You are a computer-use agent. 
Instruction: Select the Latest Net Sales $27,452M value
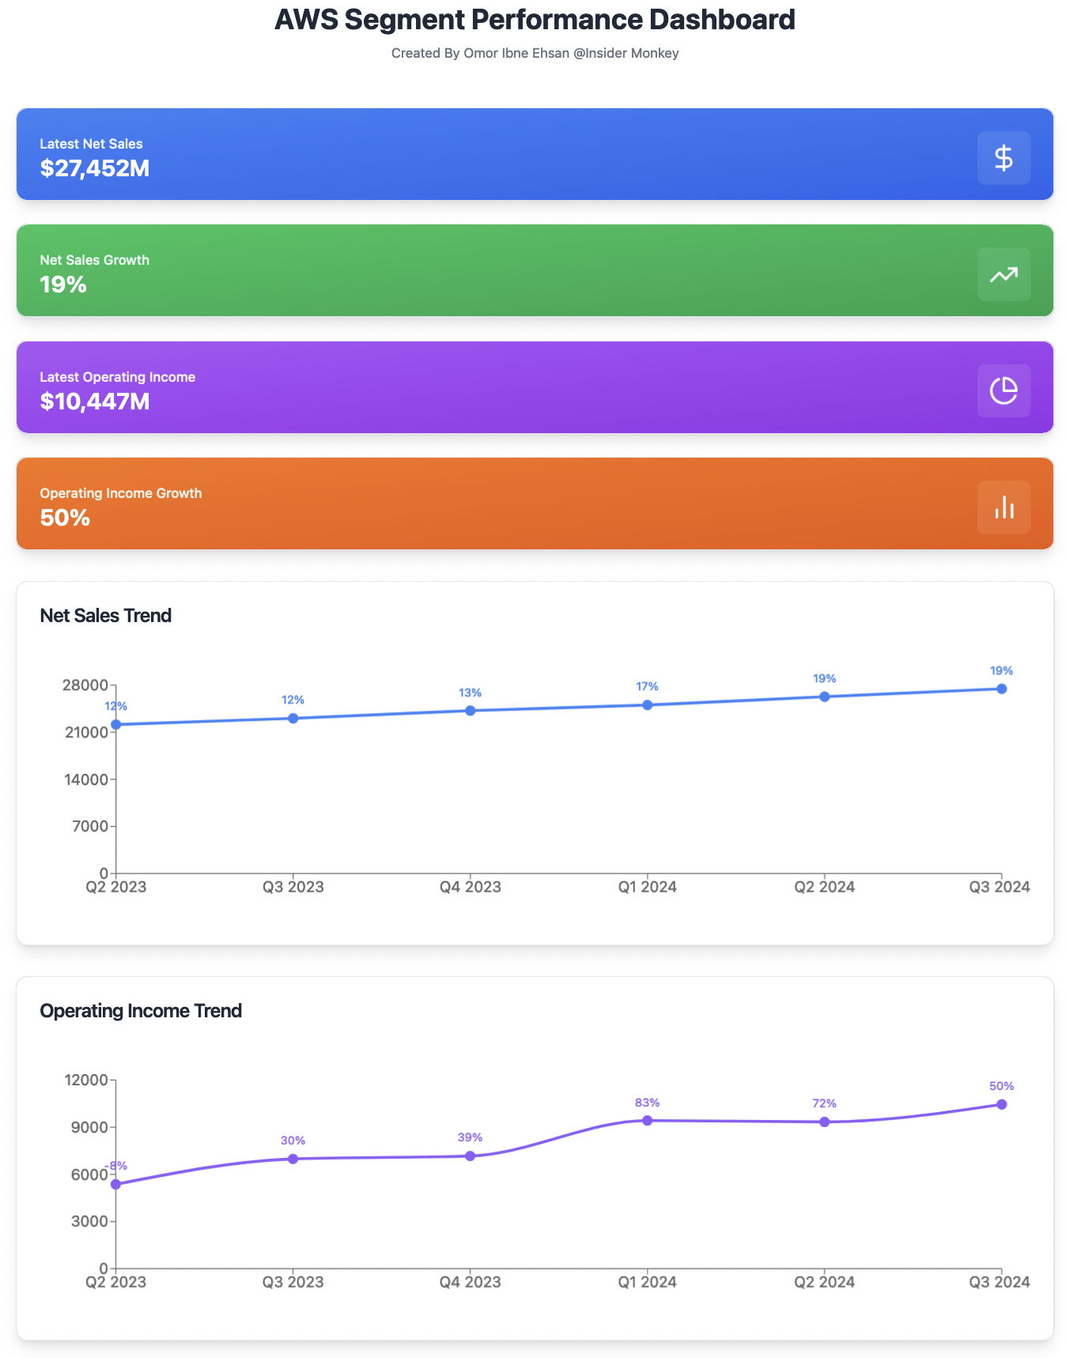click(95, 168)
